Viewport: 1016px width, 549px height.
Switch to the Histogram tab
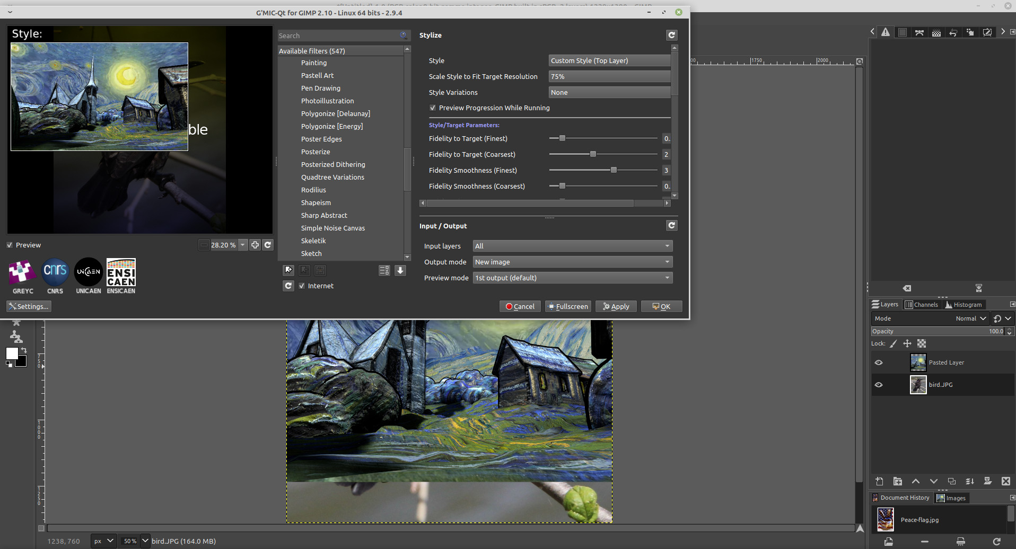tap(964, 305)
